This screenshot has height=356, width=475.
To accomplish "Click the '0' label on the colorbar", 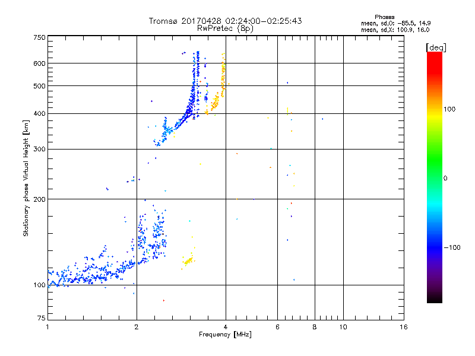I will click(445, 179).
